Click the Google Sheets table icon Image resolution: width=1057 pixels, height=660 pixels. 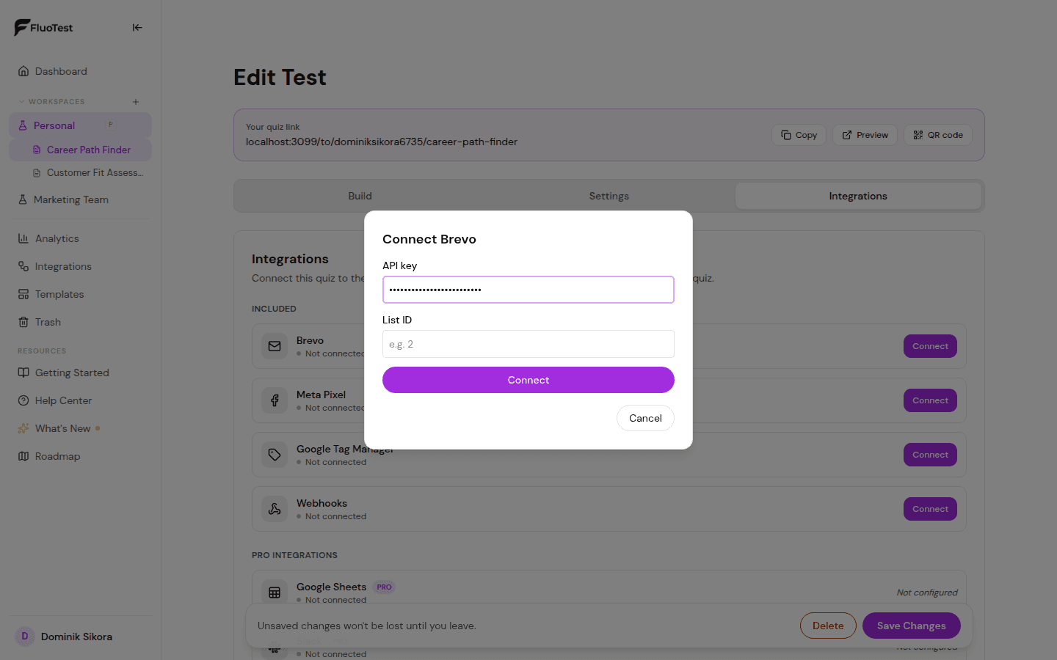point(275,593)
